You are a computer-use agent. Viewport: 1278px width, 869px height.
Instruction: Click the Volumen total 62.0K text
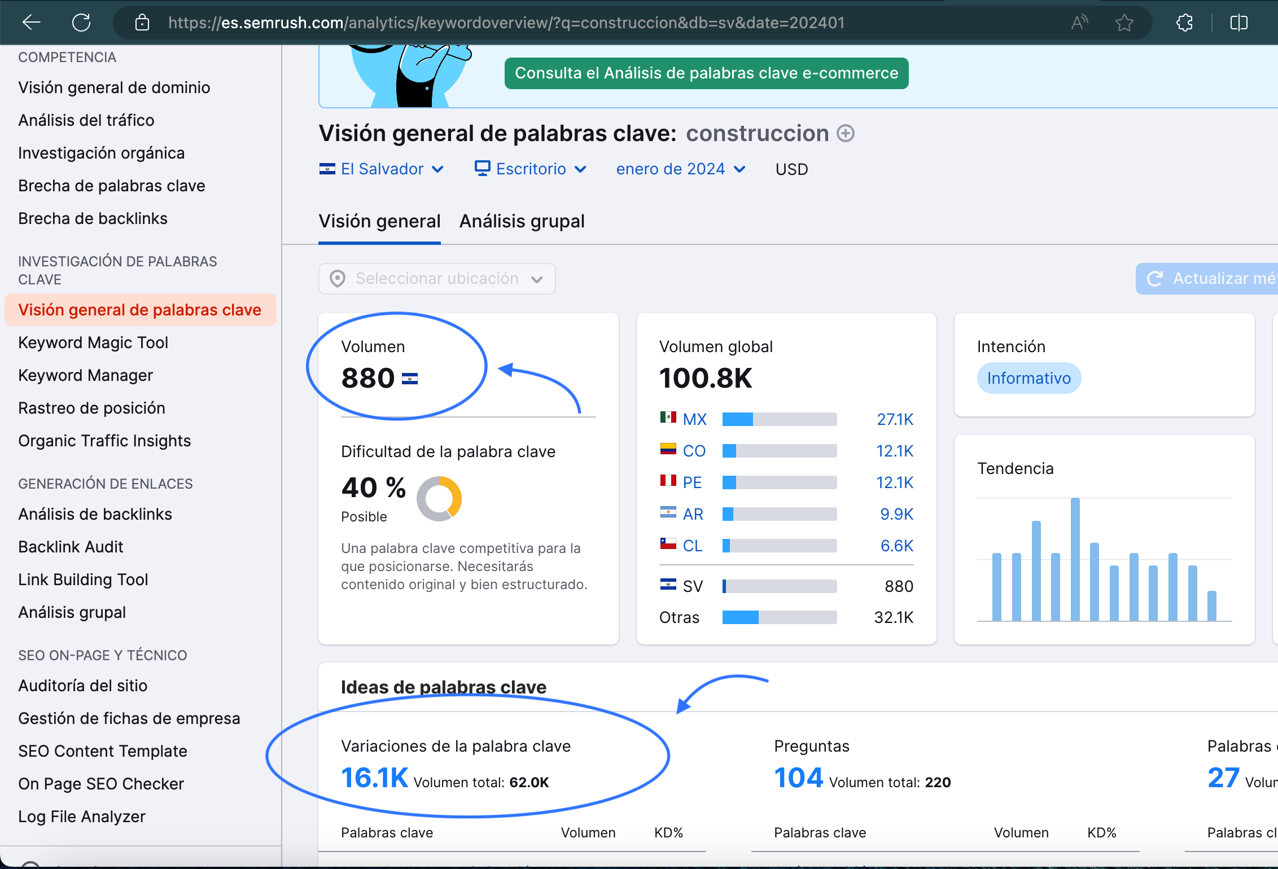[x=481, y=782]
